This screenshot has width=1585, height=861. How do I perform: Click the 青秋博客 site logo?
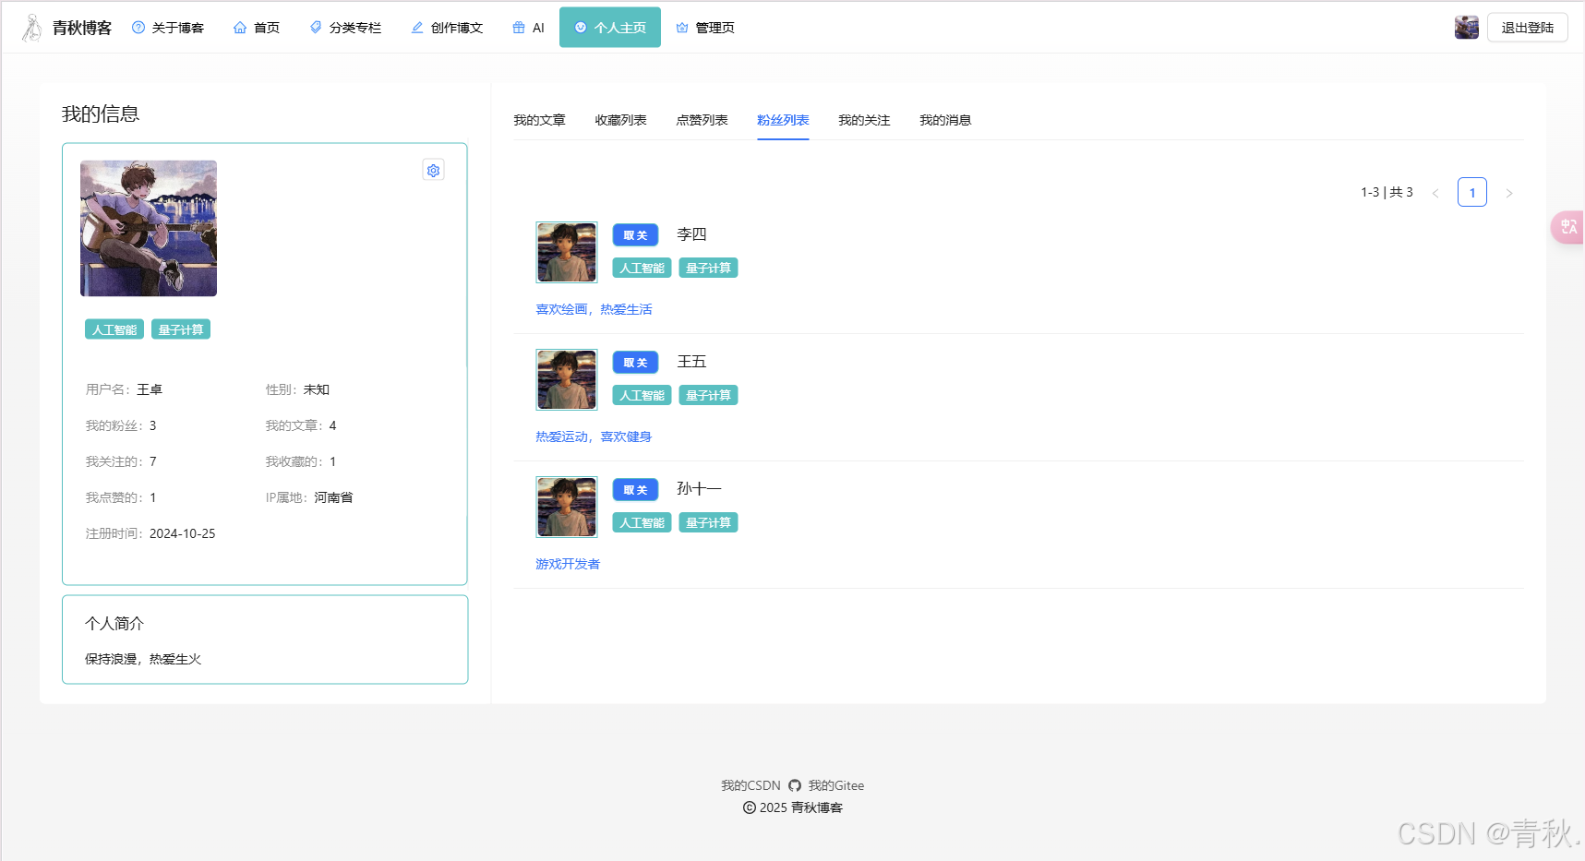[x=67, y=28]
